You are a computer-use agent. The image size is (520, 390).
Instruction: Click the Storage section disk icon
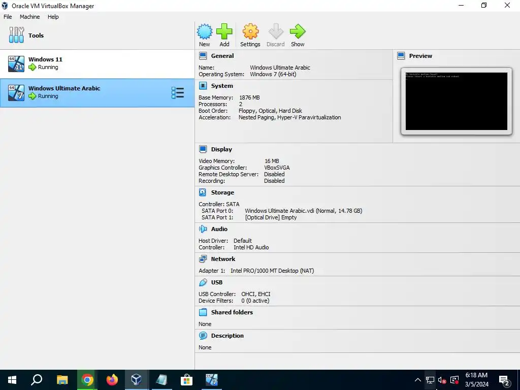click(x=203, y=192)
